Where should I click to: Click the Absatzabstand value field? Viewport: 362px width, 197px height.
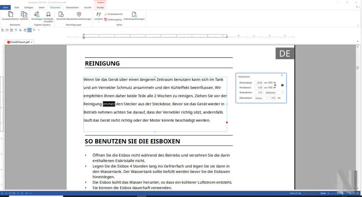[259, 93]
